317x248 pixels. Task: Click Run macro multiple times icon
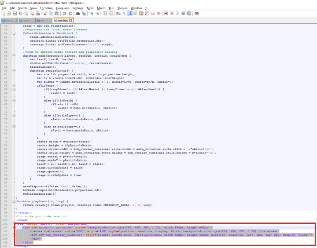tap(183, 14)
